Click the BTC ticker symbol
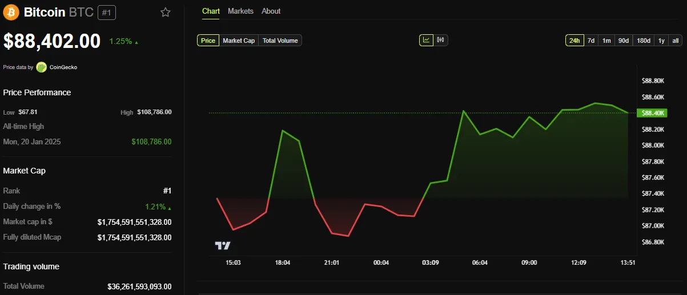 pos(81,12)
